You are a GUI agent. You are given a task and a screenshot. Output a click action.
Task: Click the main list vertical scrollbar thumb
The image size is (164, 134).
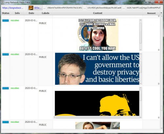click(162, 108)
